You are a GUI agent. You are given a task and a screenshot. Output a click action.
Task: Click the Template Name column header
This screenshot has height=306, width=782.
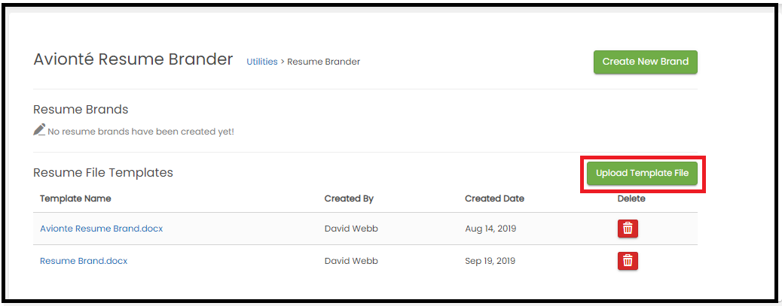coord(75,198)
